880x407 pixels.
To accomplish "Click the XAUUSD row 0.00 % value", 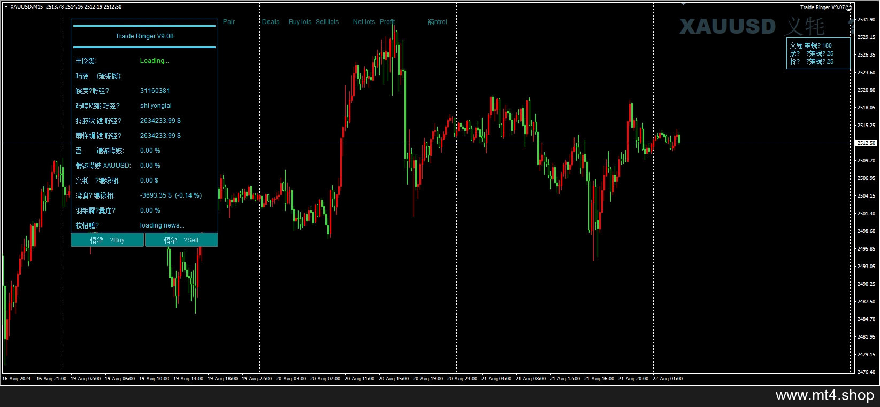I will coord(150,166).
